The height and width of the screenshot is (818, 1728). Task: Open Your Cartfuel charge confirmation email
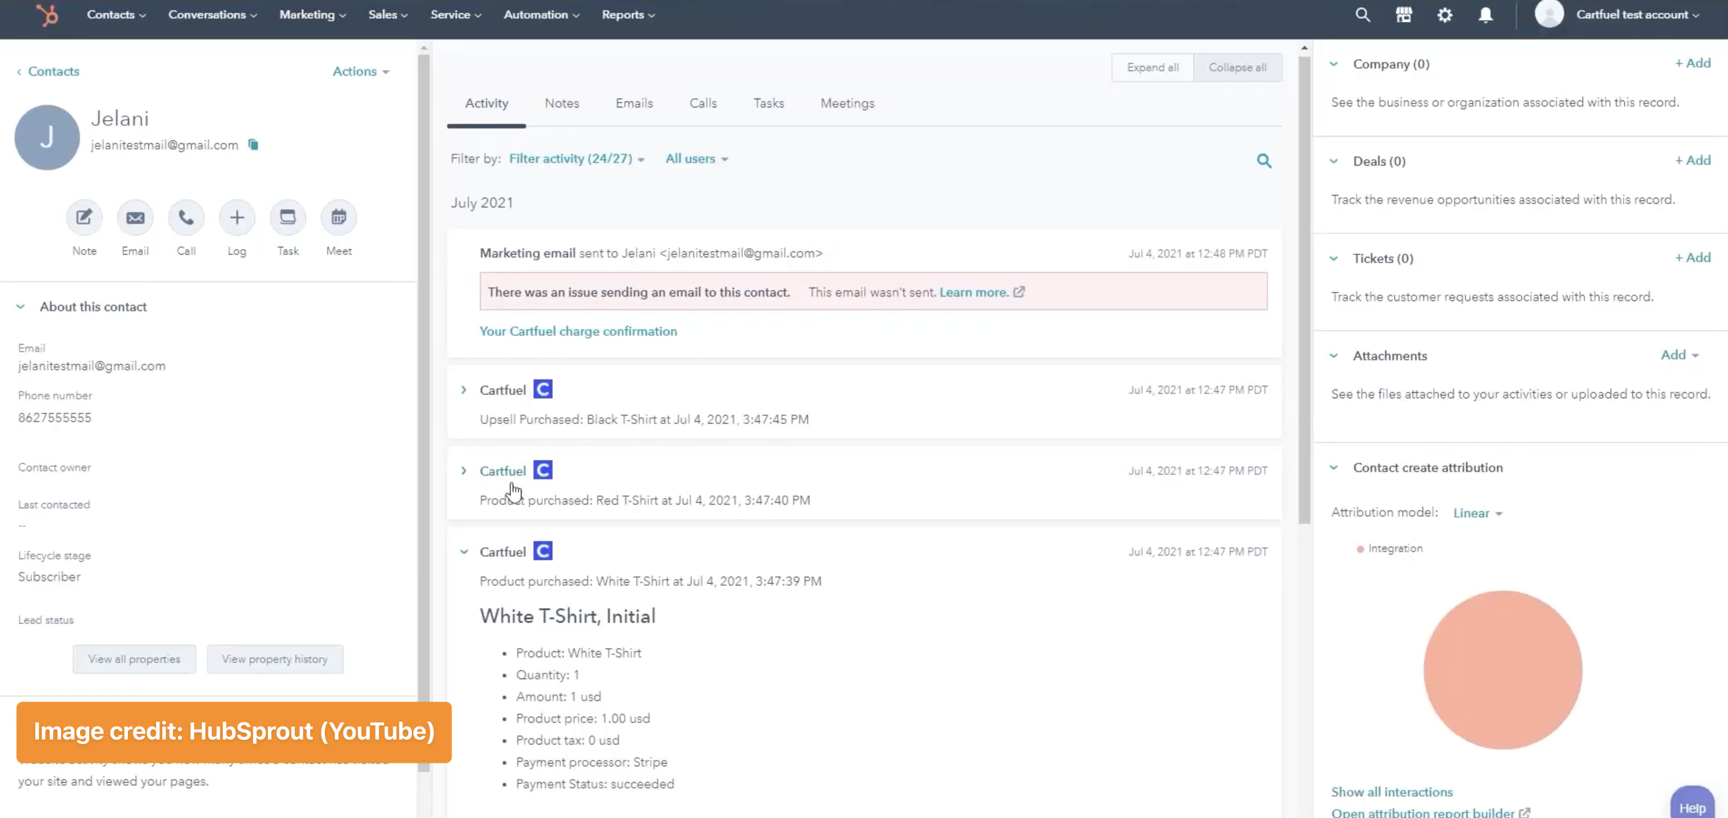tap(578, 331)
